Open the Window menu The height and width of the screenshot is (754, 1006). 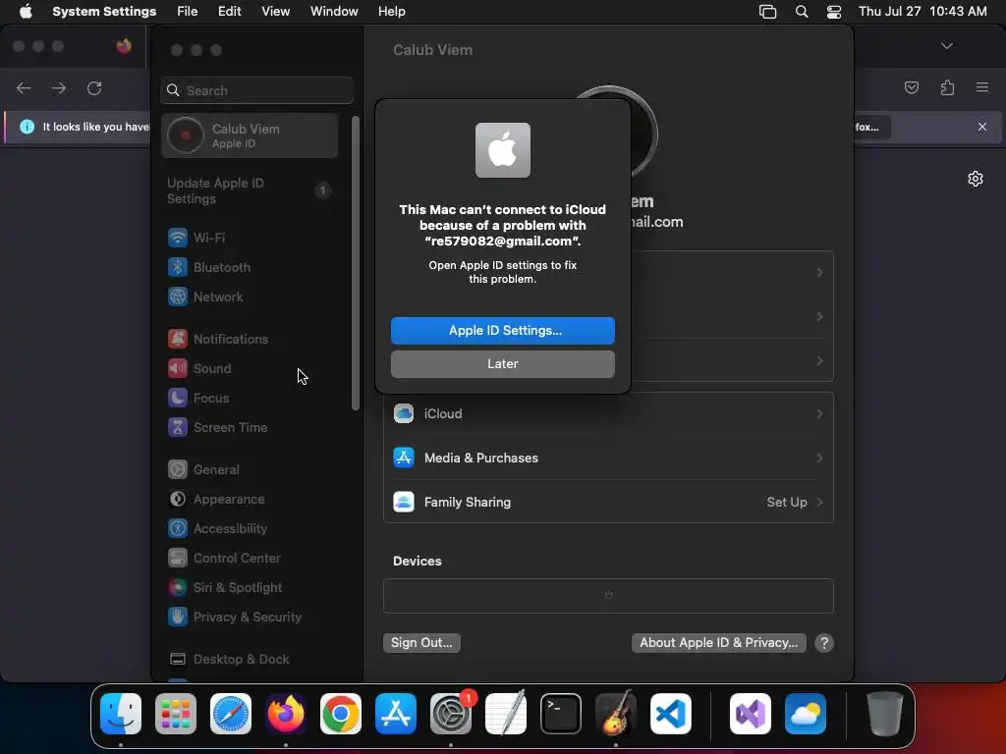(334, 12)
